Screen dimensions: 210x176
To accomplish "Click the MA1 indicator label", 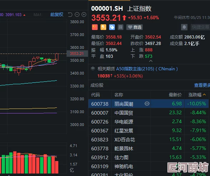I will click(38, 15).
